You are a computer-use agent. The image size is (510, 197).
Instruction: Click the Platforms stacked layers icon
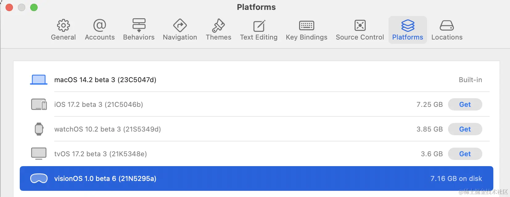pyautogui.click(x=408, y=25)
